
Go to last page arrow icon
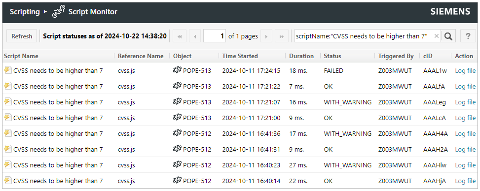(x=281, y=36)
